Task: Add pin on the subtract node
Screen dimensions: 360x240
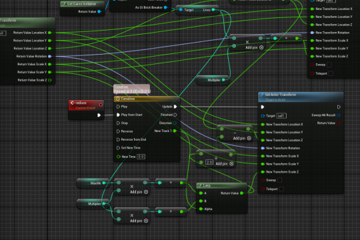Action: [242, 138]
